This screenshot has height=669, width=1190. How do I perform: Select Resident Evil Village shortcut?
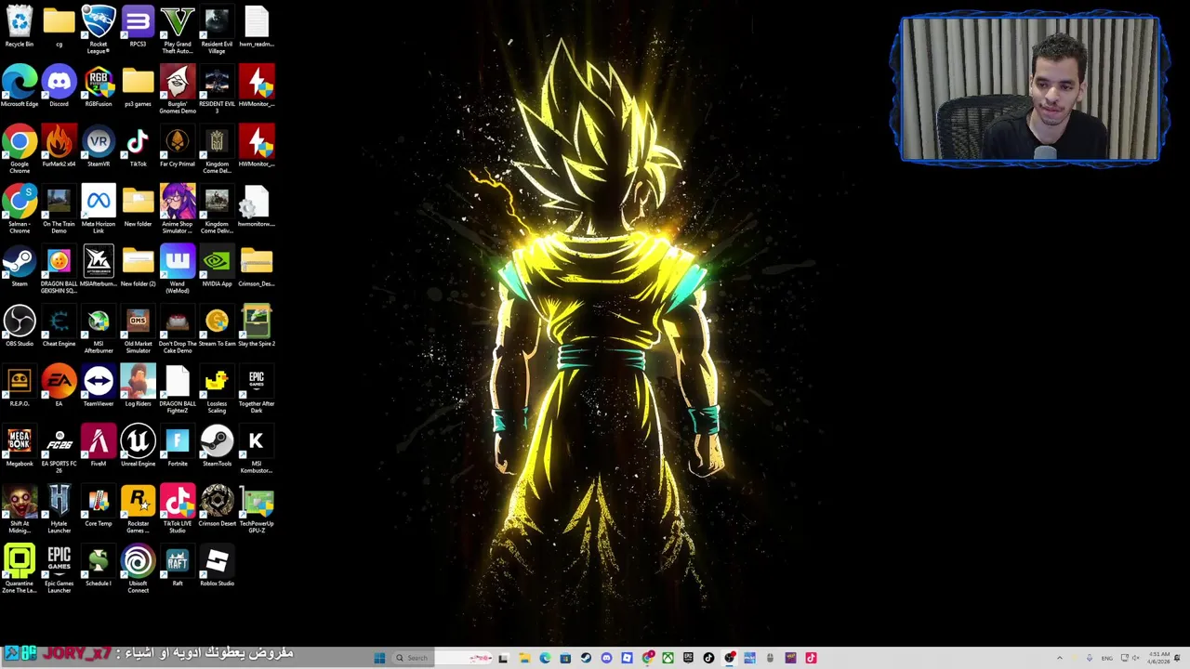217,30
